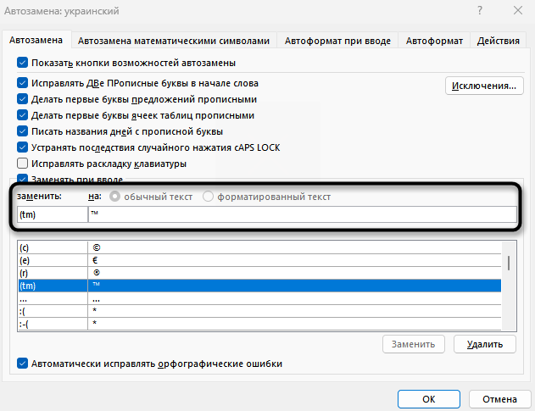
Task: Open the Автоформат при вводе tab
Action: tap(337, 41)
